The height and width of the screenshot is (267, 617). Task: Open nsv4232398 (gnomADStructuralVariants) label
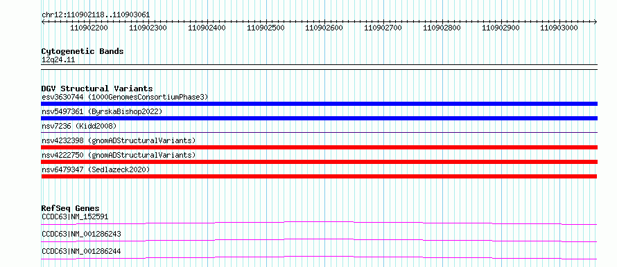(x=119, y=140)
